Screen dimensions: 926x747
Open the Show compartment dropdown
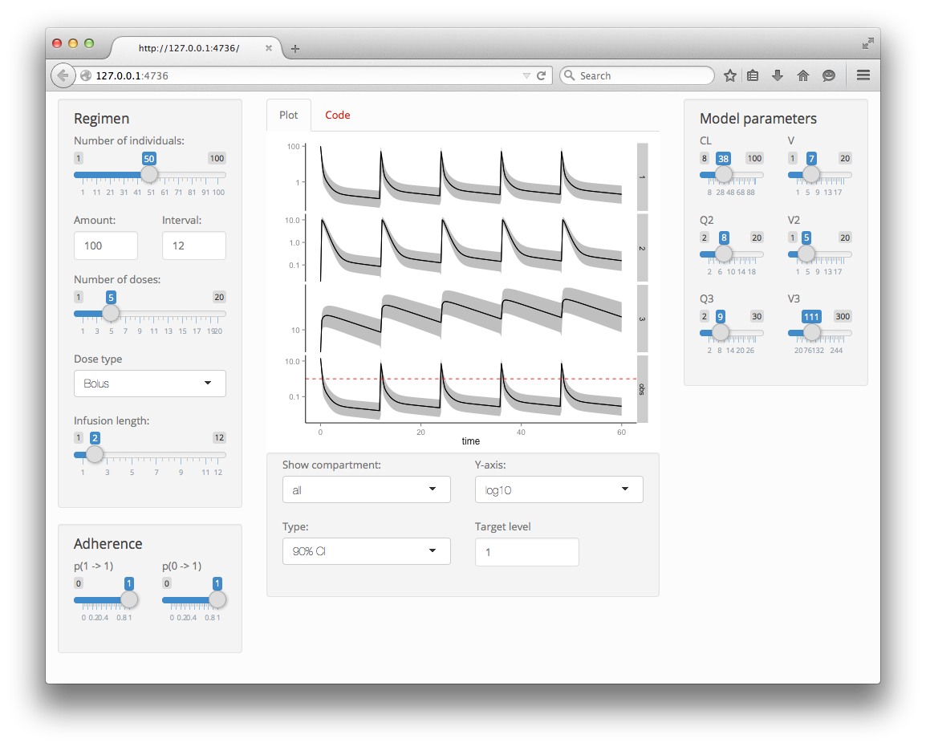click(366, 489)
